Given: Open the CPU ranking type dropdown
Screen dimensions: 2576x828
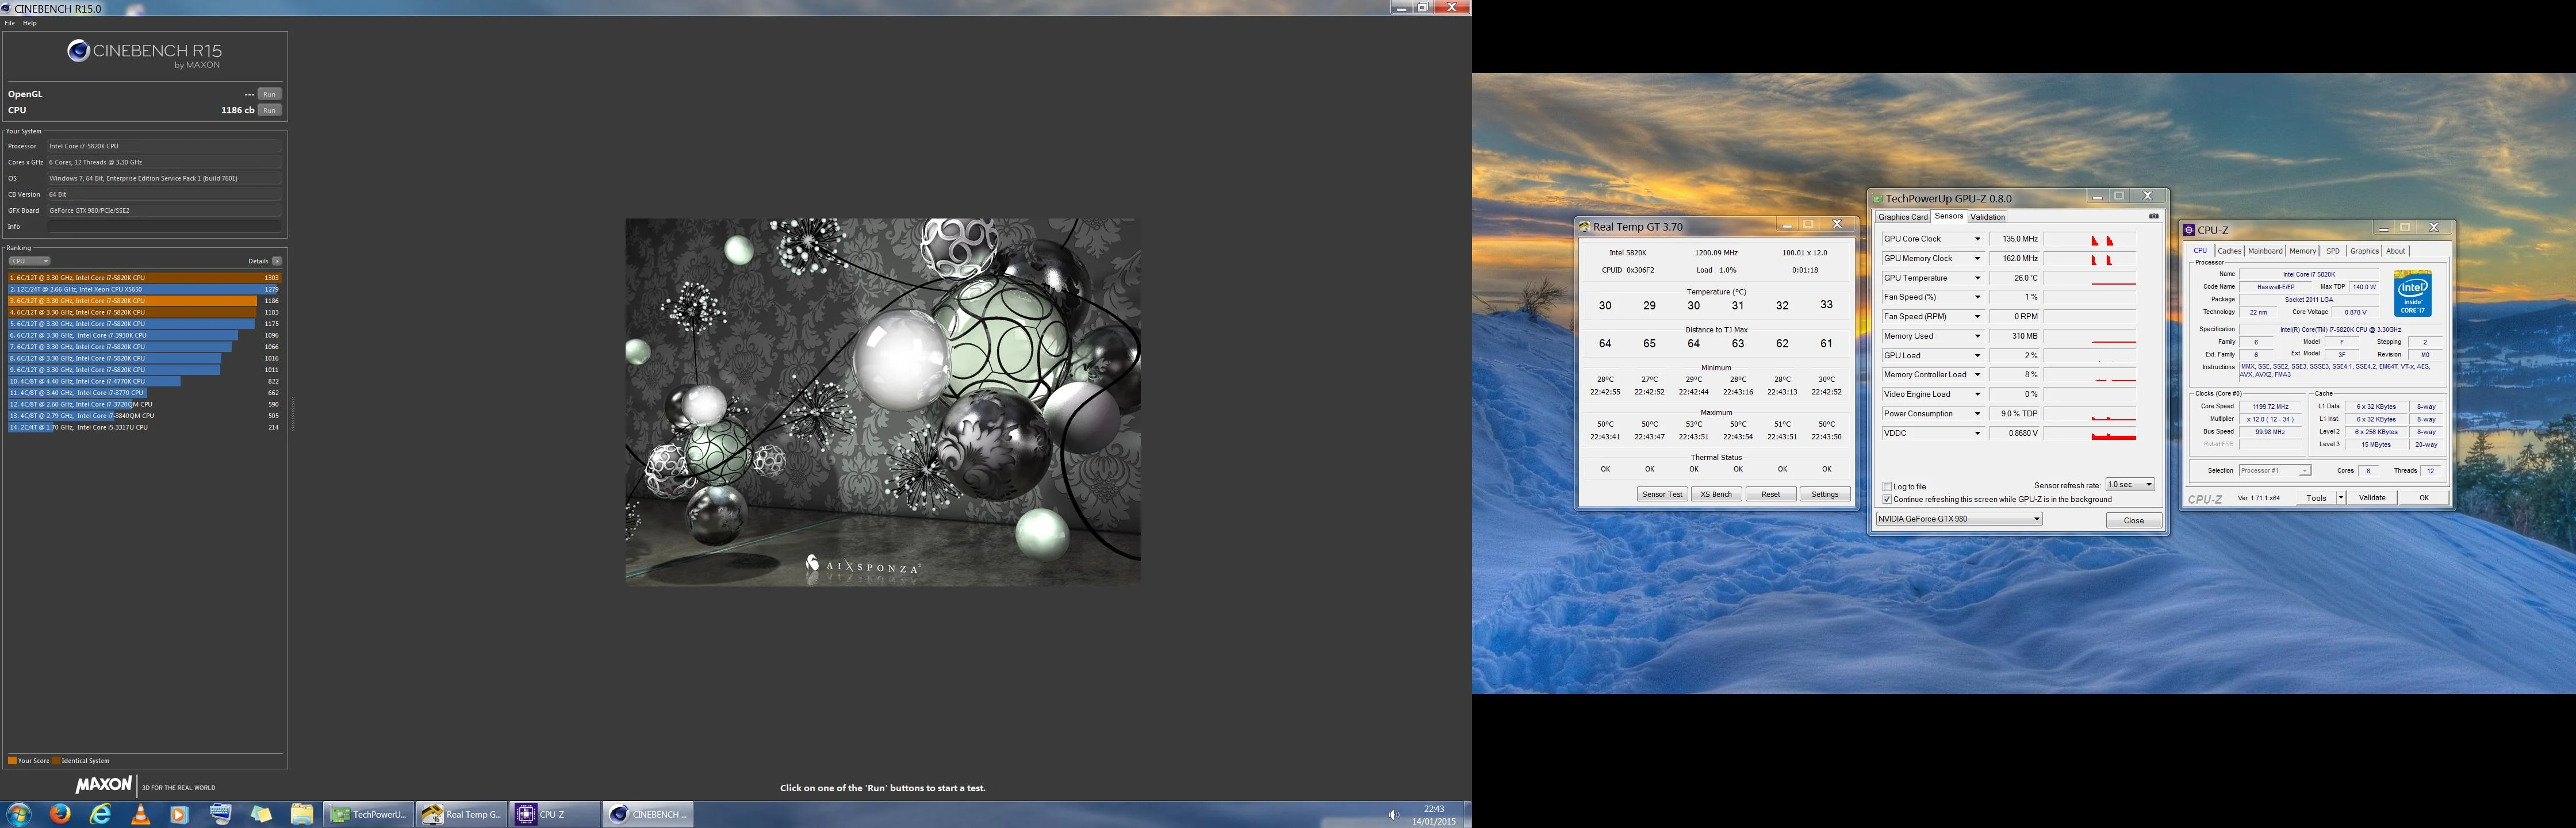Looking at the screenshot, I should pyautogui.click(x=29, y=261).
